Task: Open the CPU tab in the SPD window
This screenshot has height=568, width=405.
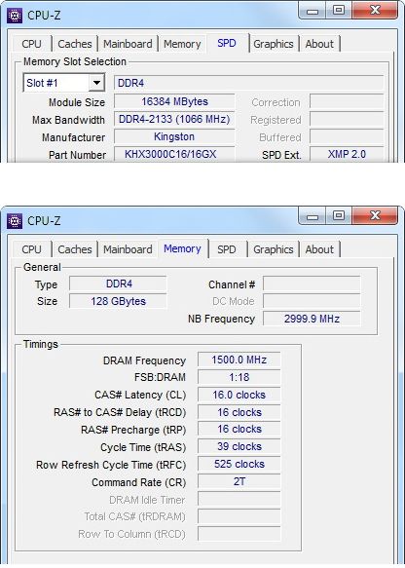Action: pyautogui.click(x=31, y=44)
